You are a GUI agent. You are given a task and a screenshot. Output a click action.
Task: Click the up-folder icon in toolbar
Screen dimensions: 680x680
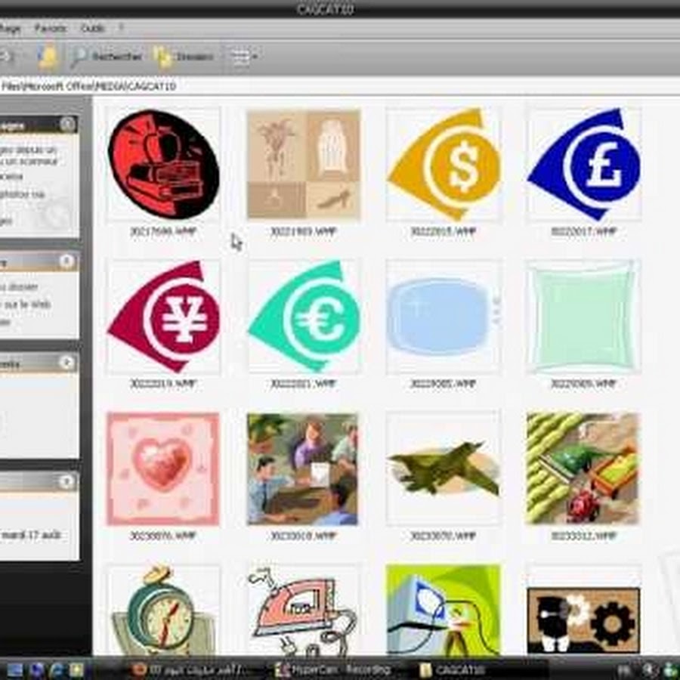pos(48,57)
